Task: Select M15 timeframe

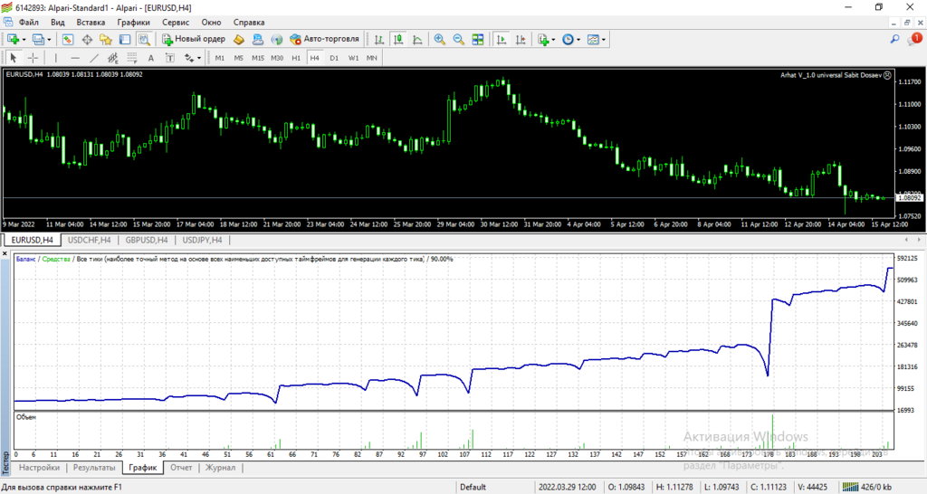Action: (258, 58)
